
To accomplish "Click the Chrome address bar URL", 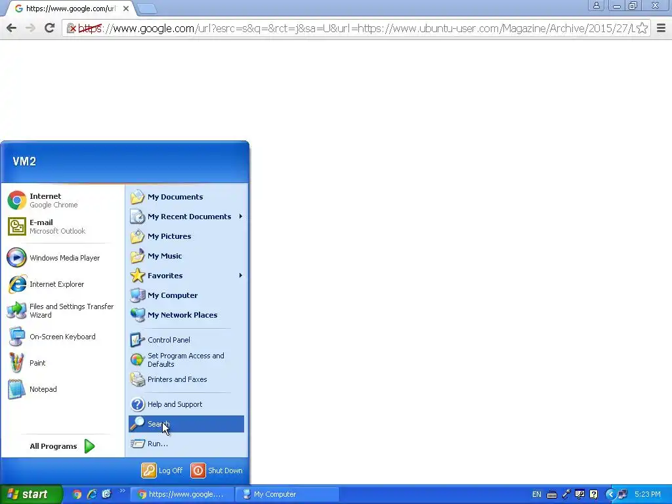I will pos(356,28).
